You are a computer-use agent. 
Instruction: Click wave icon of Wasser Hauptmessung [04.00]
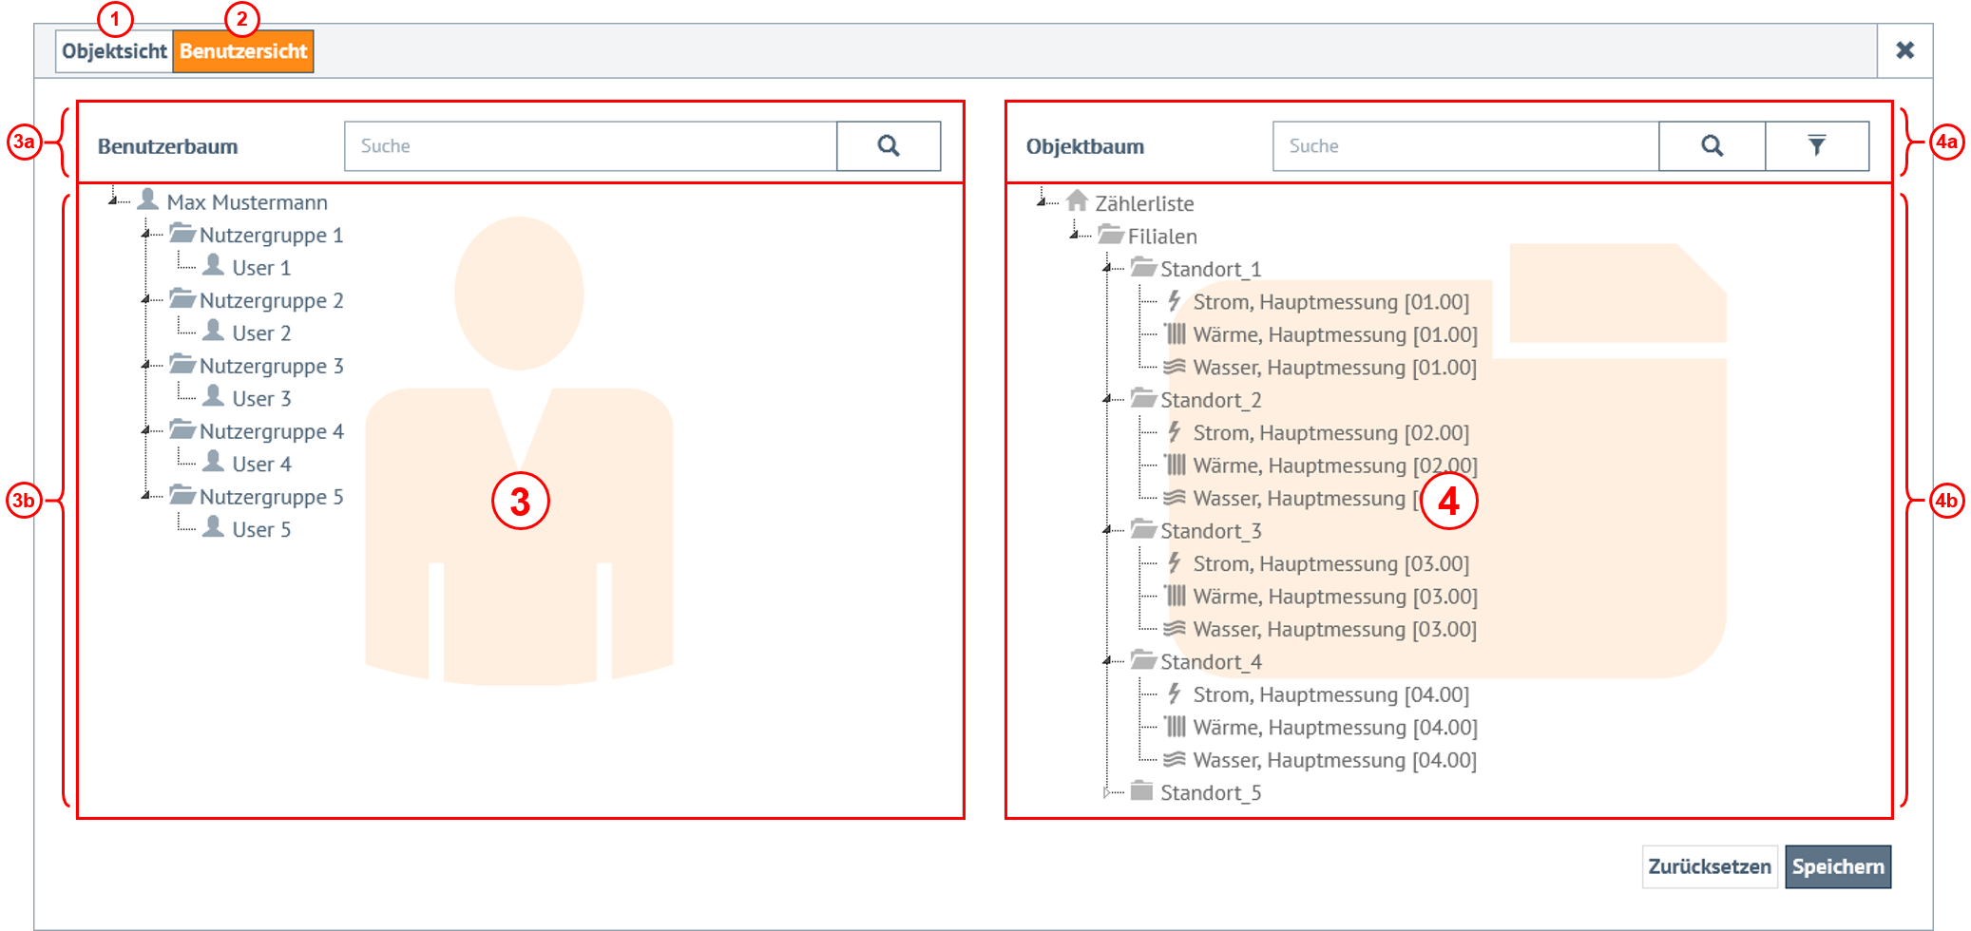click(1176, 759)
